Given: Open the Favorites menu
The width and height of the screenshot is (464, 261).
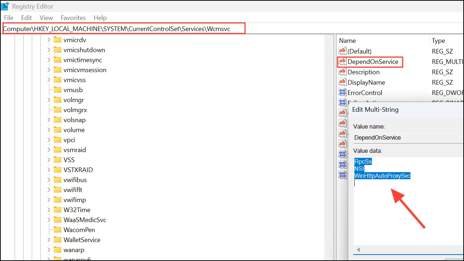Looking at the screenshot, I should pos(73,17).
